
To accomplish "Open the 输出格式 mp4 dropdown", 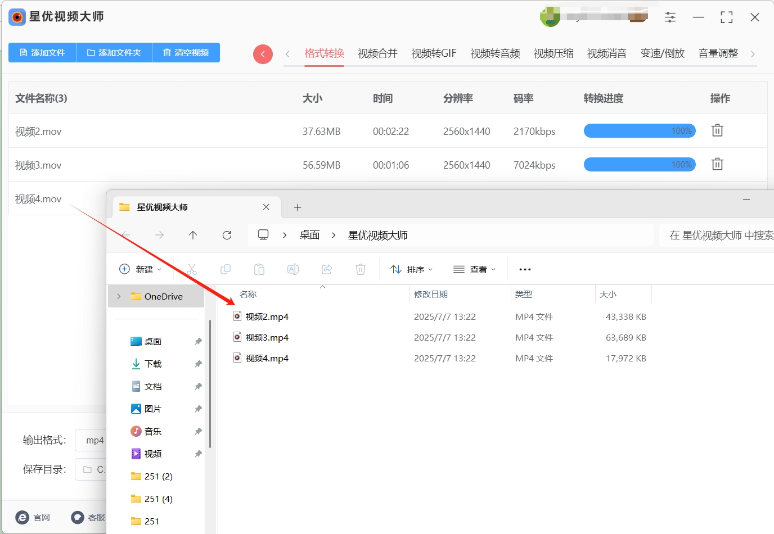I will 91,440.
